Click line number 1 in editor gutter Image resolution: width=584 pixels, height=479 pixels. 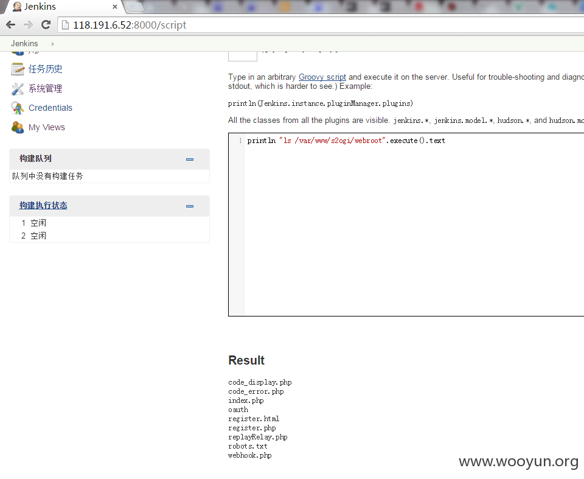click(x=240, y=141)
